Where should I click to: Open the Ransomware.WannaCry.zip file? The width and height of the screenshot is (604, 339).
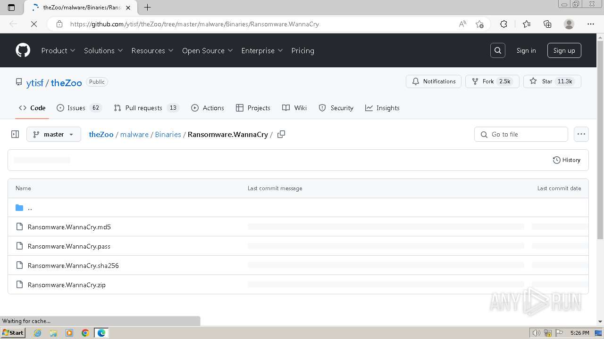[x=67, y=285]
